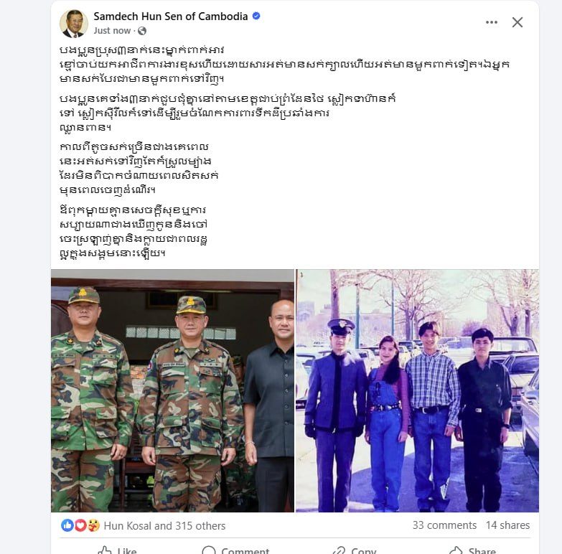This screenshot has width=562, height=554.
Task: Click the Copy link button
Action: [354, 550]
